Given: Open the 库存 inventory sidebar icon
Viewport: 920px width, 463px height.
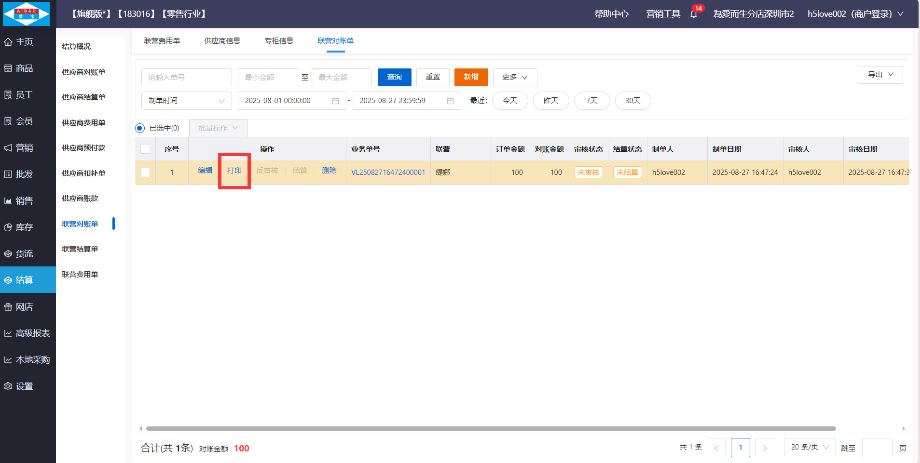Looking at the screenshot, I should tap(8, 227).
